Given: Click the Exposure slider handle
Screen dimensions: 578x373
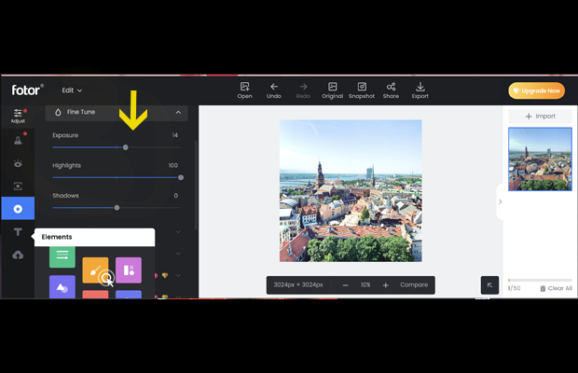Looking at the screenshot, I should point(126,147).
